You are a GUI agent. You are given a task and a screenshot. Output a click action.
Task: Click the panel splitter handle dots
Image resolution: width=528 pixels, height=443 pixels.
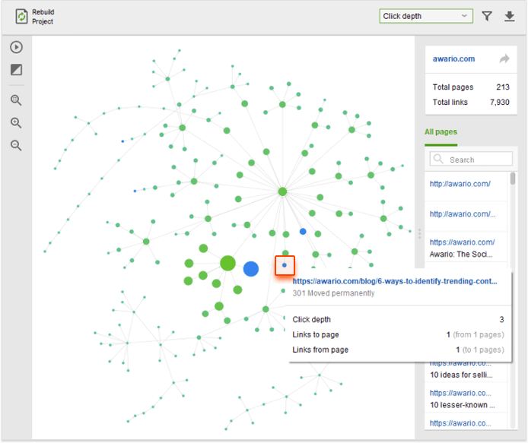pos(419,234)
